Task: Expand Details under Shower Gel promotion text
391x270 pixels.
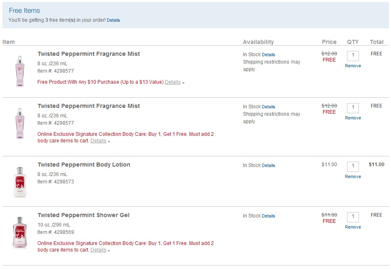Action: (98, 250)
